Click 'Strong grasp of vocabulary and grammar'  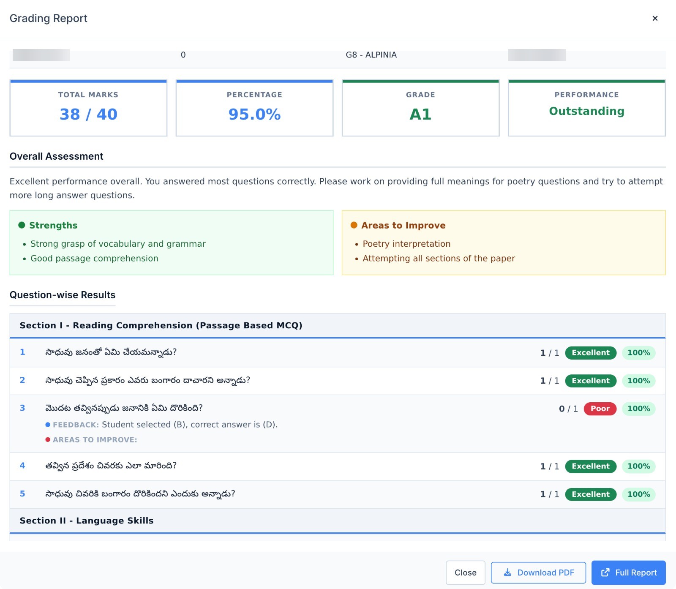[118, 244]
